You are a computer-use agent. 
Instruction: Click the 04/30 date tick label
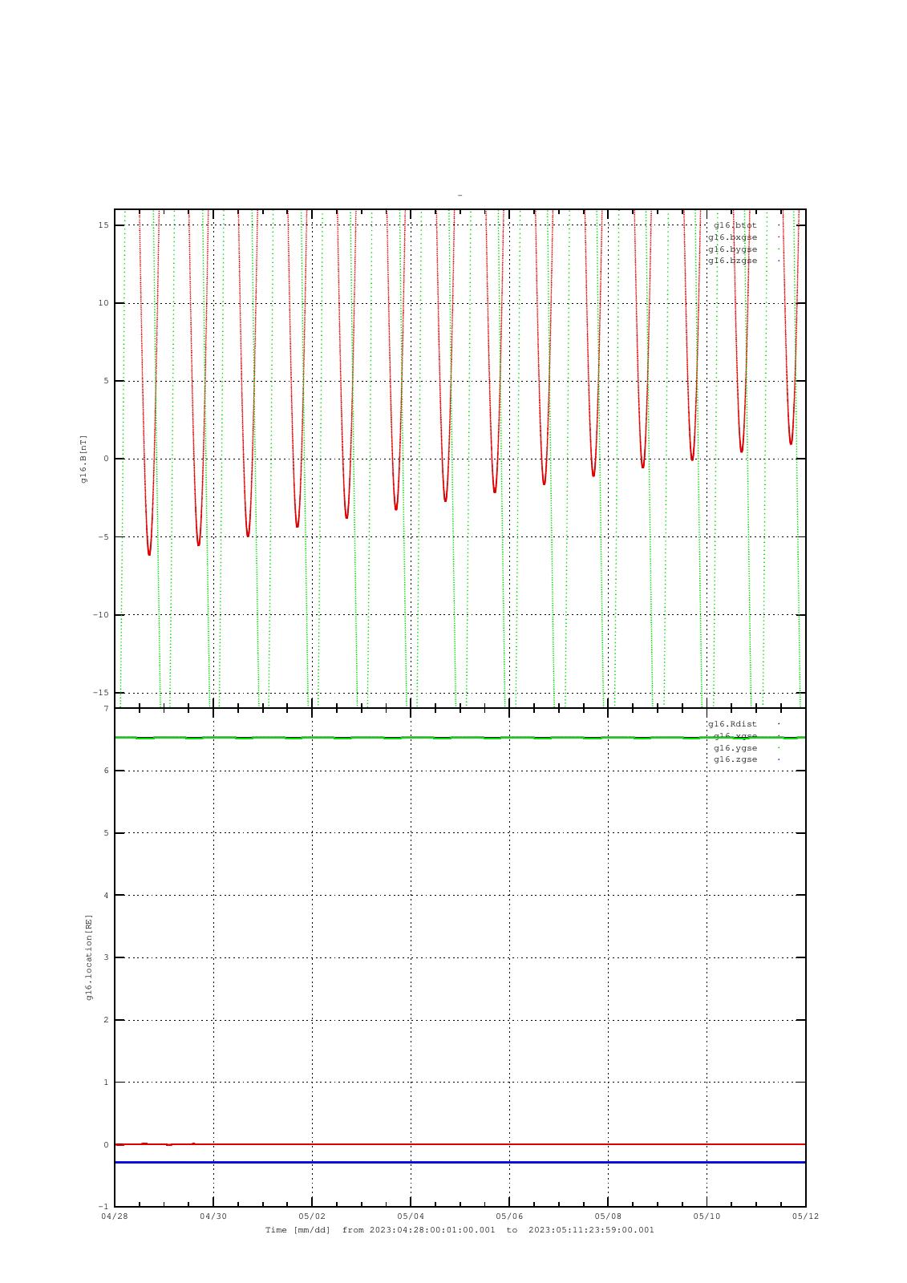click(x=213, y=1216)
